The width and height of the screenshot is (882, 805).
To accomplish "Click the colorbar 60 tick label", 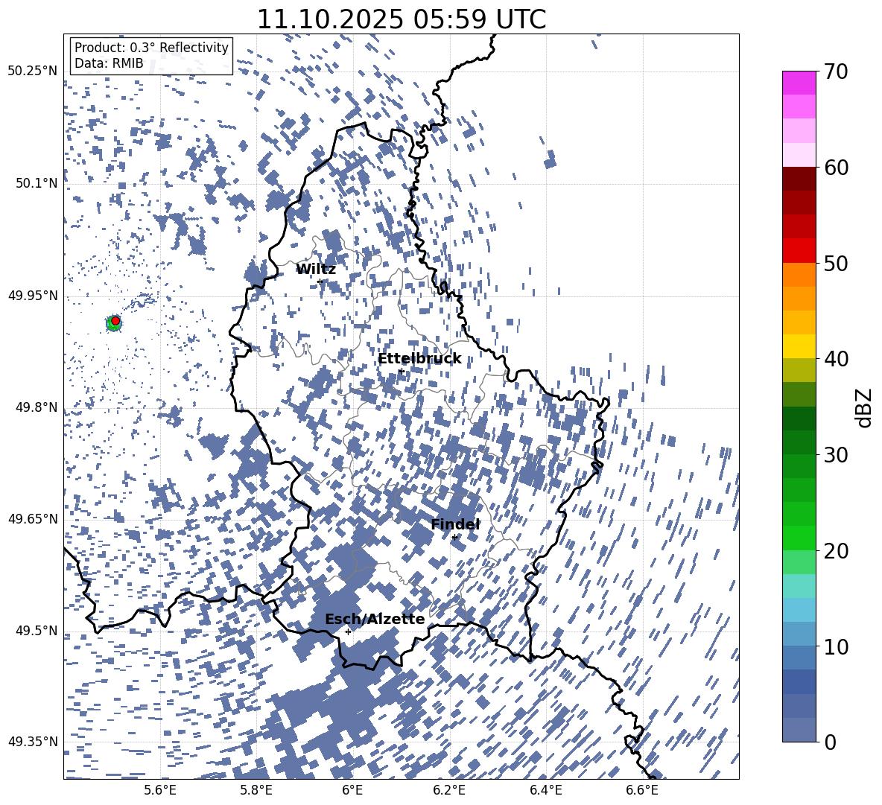I will (x=836, y=168).
